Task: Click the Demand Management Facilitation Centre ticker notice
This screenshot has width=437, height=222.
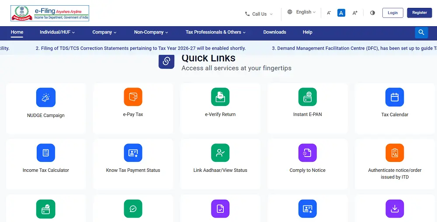Action: click(354, 48)
